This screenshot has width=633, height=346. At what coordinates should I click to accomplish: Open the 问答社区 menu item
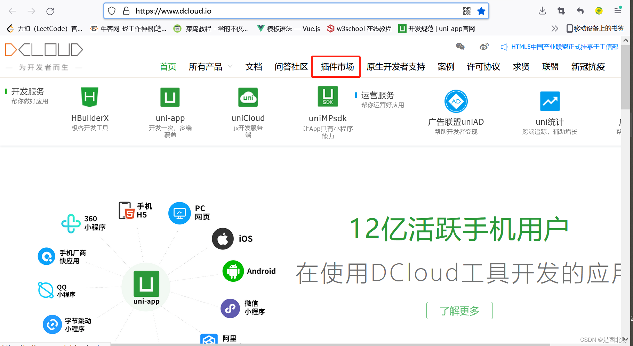(x=291, y=67)
